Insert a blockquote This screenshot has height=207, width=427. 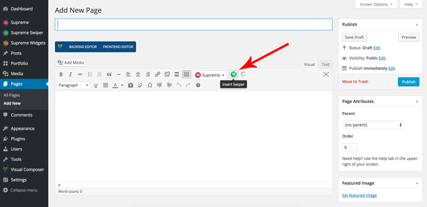click(x=109, y=75)
